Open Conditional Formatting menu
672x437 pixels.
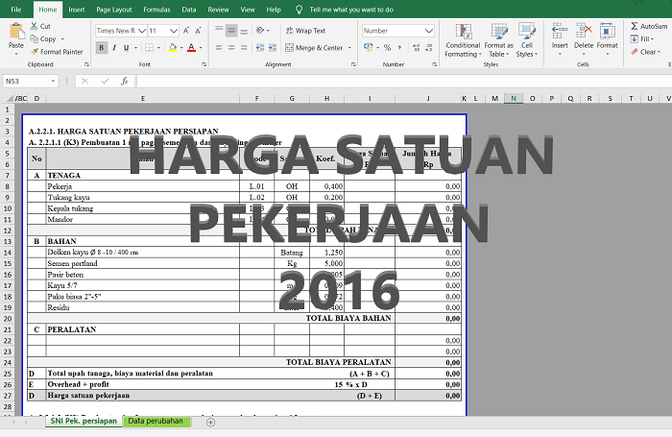[x=463, y=40]
